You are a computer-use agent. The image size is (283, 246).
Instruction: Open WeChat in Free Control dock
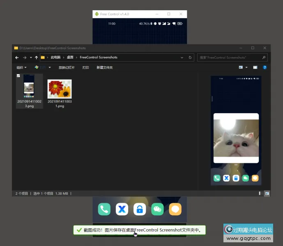click(157, 209)
